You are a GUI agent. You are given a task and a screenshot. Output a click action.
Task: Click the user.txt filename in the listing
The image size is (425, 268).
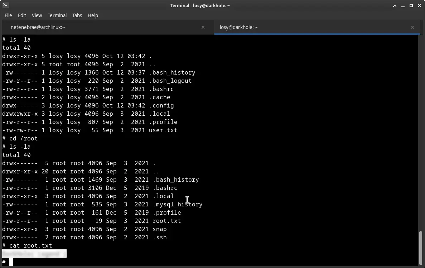tap(163, 130)
